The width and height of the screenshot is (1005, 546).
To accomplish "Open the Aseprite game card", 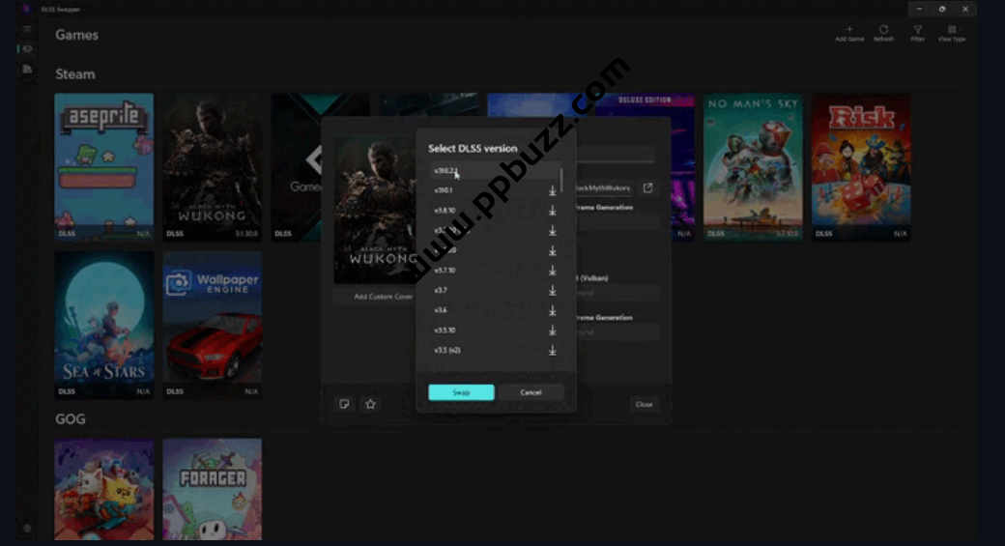I will click(103, 166).
